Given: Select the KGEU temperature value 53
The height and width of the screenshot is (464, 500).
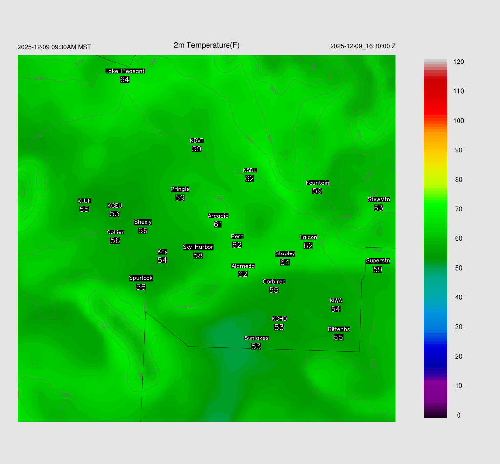Looking at the screenshot, I should (x=115, y=214).
